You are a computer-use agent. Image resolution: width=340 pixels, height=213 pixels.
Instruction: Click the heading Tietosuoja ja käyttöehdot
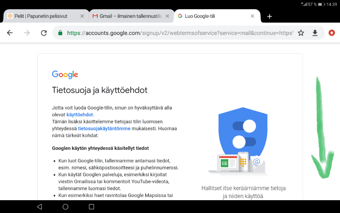pyautogui.click(x=100, y=90)
